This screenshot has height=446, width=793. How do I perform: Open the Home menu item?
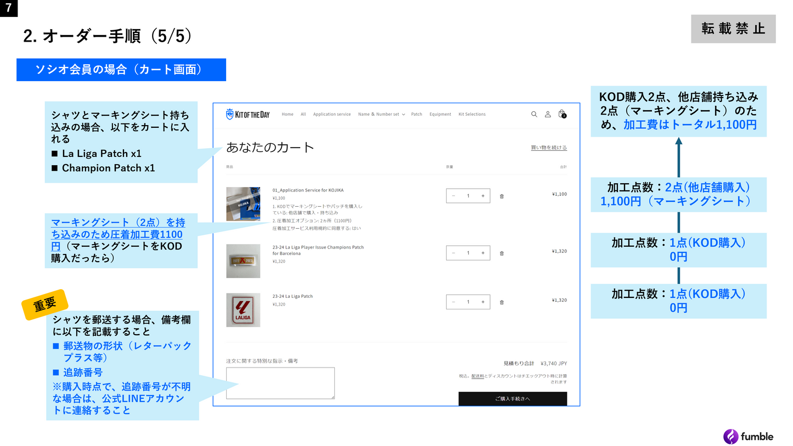point(288,114)
